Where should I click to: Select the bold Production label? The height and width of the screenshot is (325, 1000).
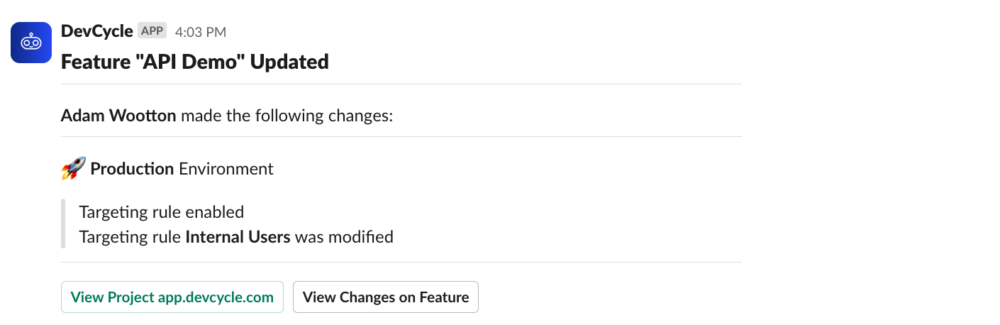(132, 169)
